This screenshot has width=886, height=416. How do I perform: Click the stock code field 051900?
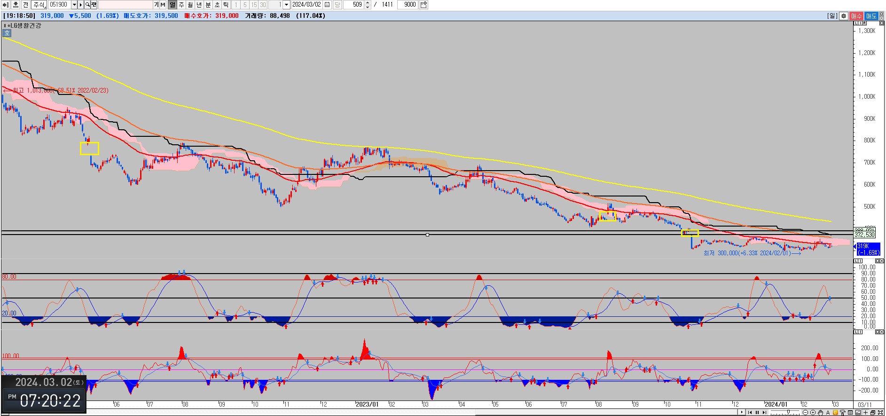pos(59,5)
